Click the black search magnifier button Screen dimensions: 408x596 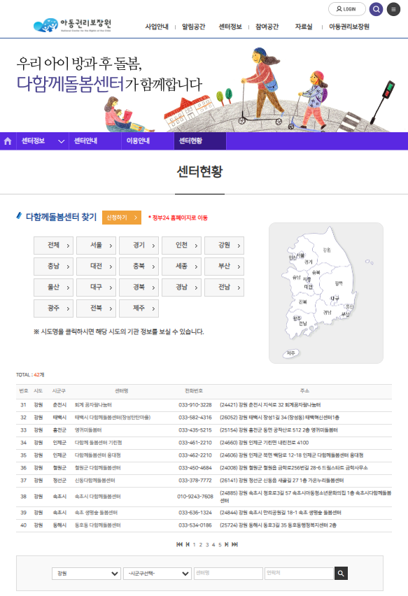341,573
